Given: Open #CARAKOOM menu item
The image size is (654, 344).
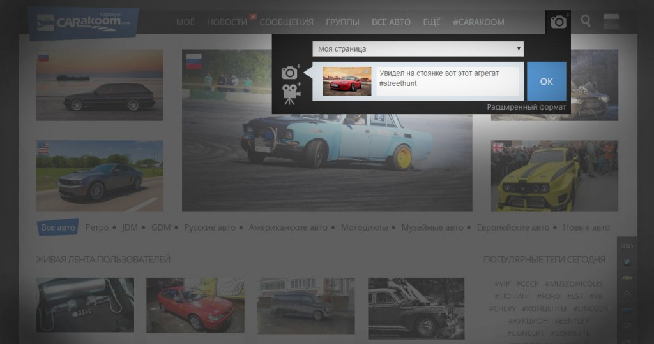Looking at the screenshot, I should (478, 22).
